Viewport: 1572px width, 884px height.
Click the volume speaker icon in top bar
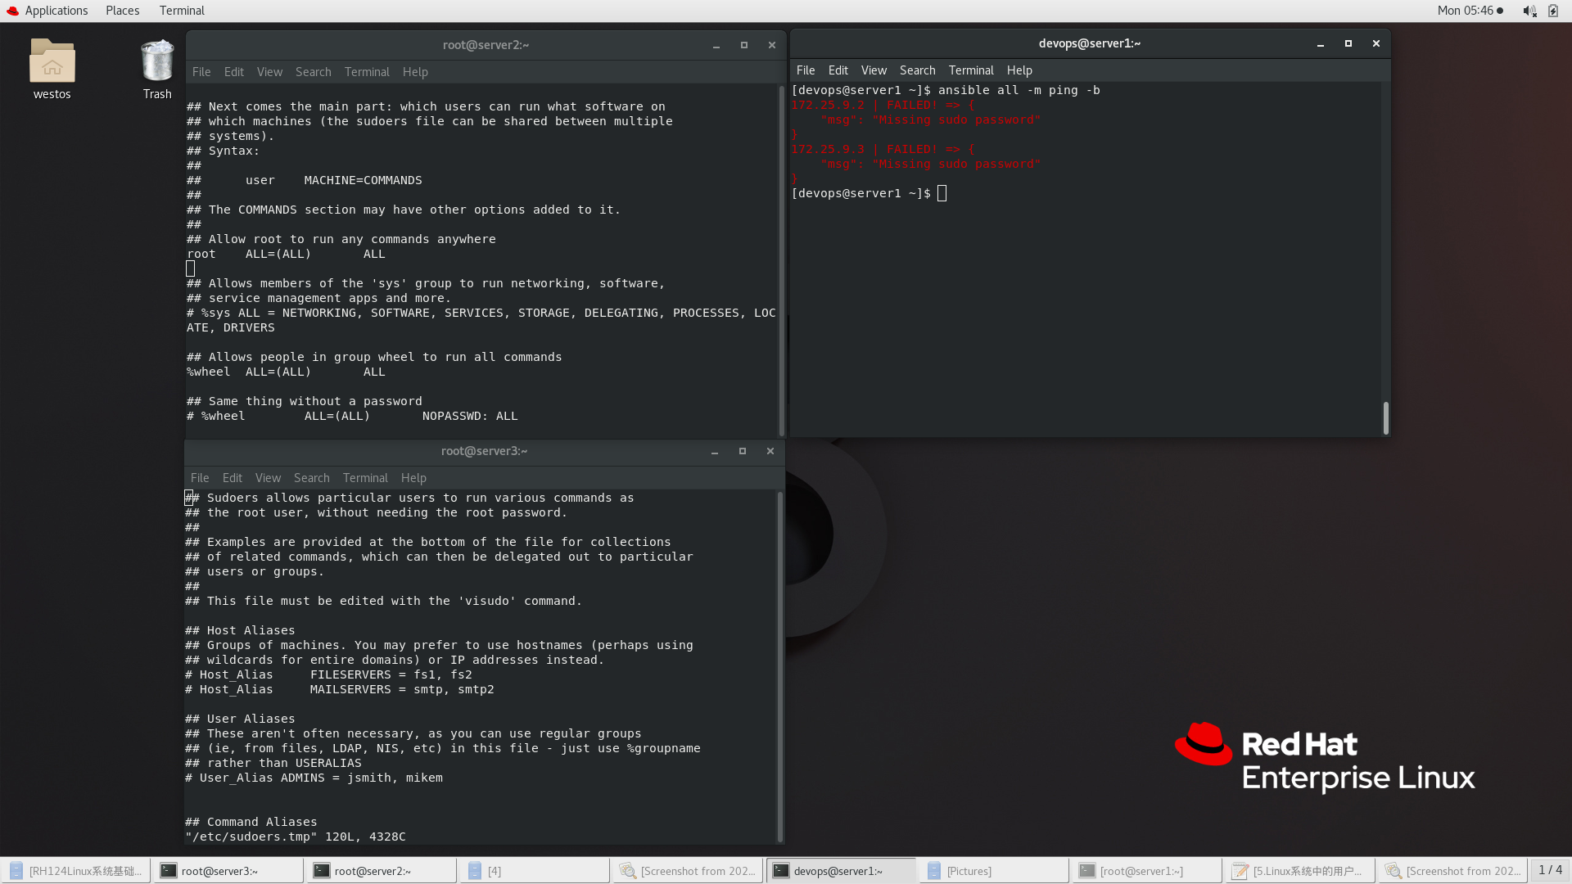1529,11
